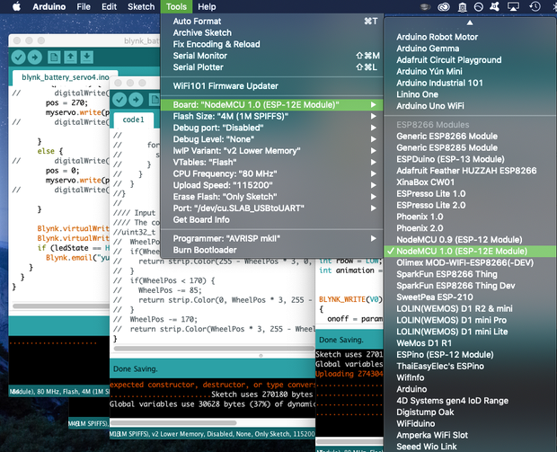Switch to the blynk_battery_servo4.ino tab
The image size is (557, 452).
pos(66,77)
